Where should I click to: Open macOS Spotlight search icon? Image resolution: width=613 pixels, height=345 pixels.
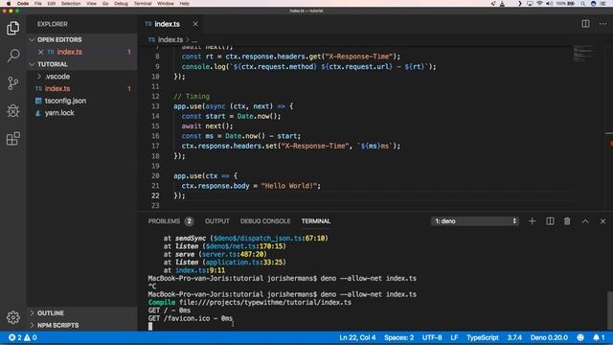coord(582,3)
